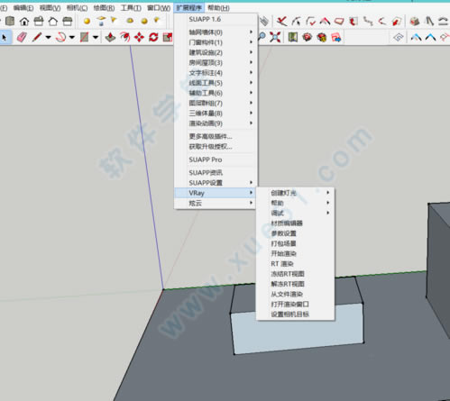Open the 绘图(R) menu

(x=104, y=8)
